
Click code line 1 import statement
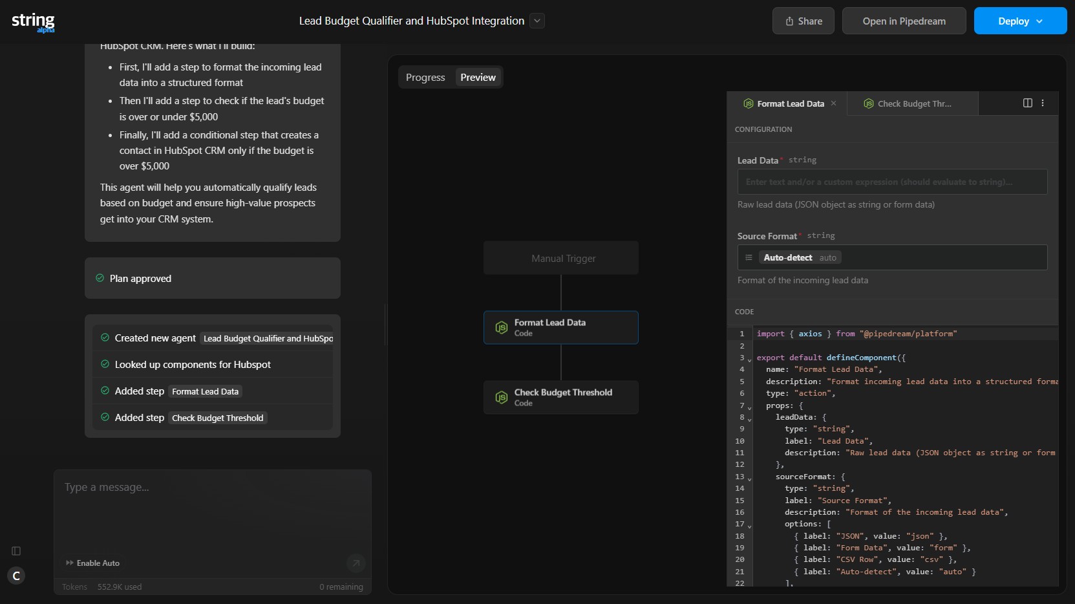click(857, 334)
